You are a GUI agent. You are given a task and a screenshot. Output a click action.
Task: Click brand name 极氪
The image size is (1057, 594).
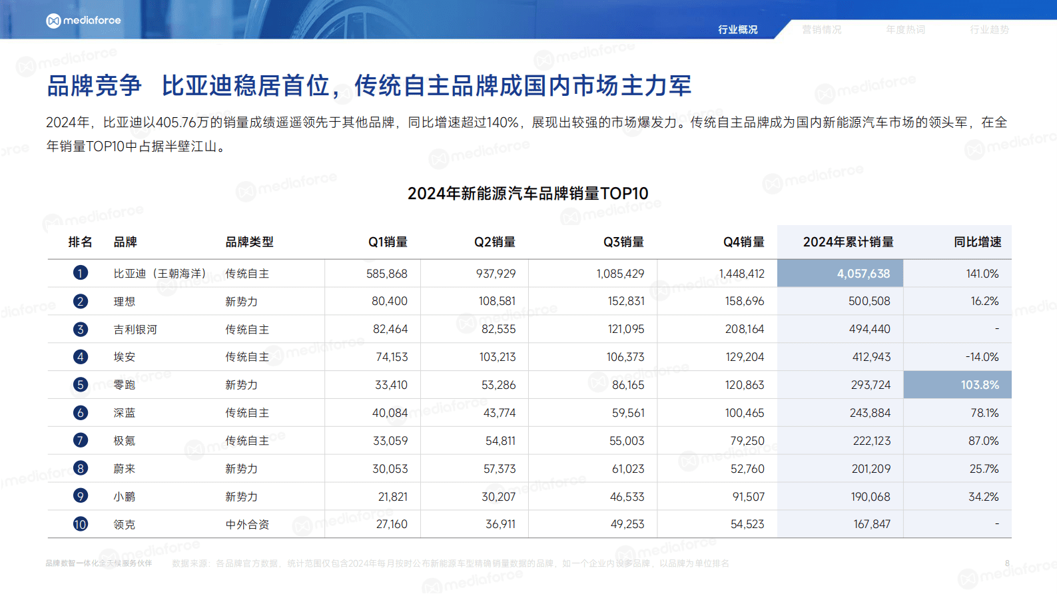[125, 441]
